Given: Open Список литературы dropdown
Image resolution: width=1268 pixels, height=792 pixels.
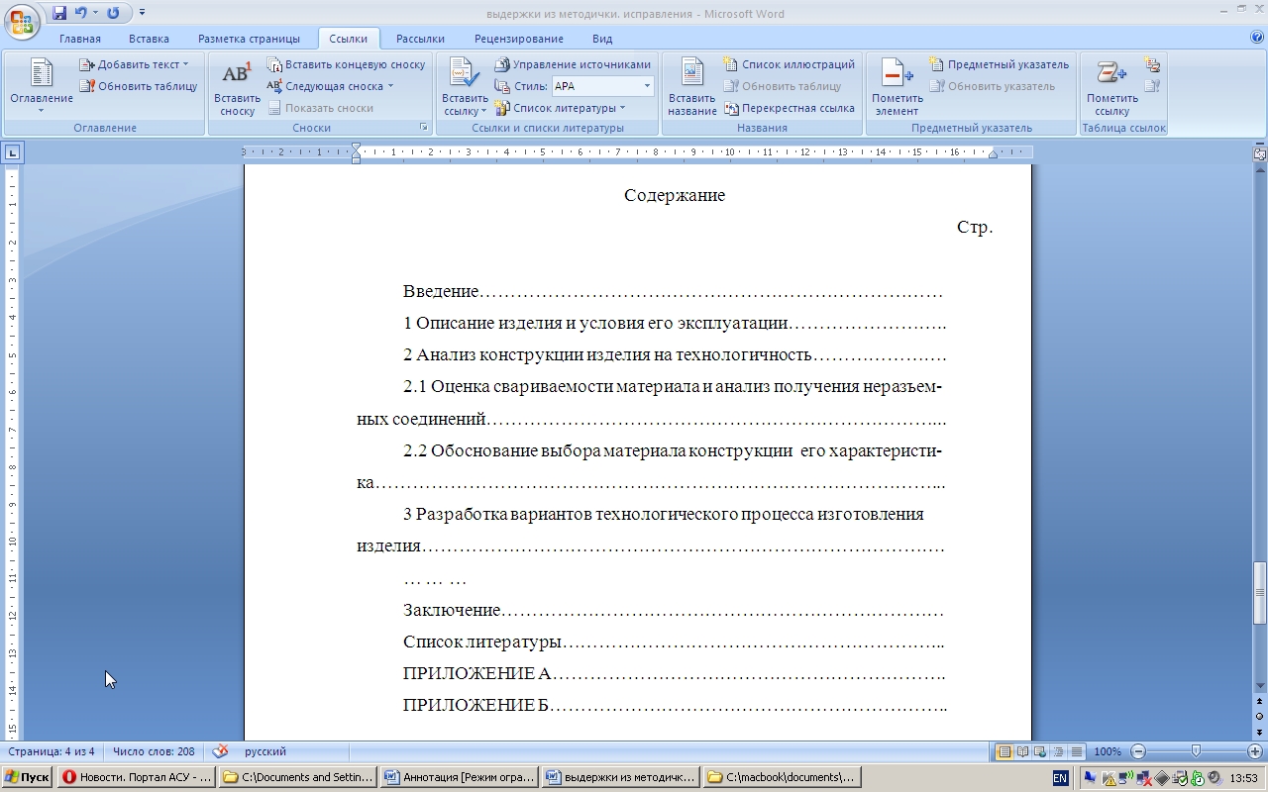Looking at the screenshot, I should (560, 108).
